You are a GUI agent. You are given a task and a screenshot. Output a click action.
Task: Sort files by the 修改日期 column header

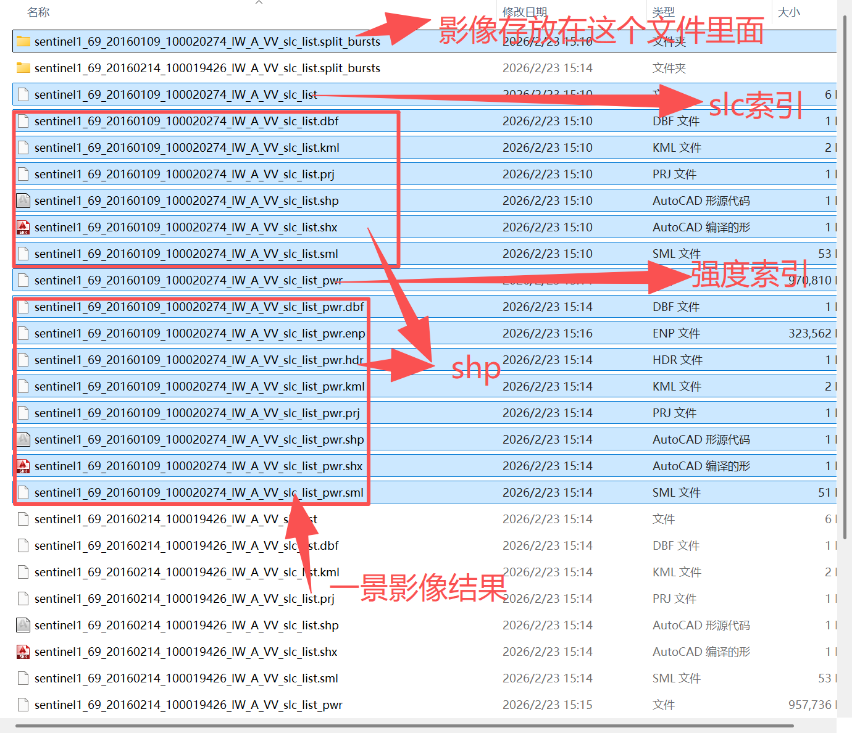pos(525,12)
